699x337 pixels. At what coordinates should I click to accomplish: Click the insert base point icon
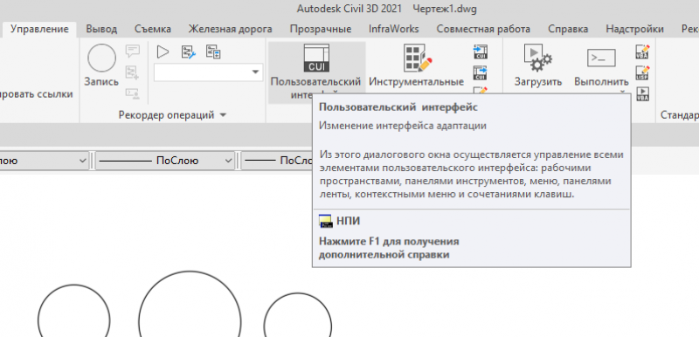133,72
